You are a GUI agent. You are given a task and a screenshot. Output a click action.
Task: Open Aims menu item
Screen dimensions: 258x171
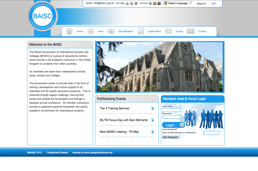point(101,31)
